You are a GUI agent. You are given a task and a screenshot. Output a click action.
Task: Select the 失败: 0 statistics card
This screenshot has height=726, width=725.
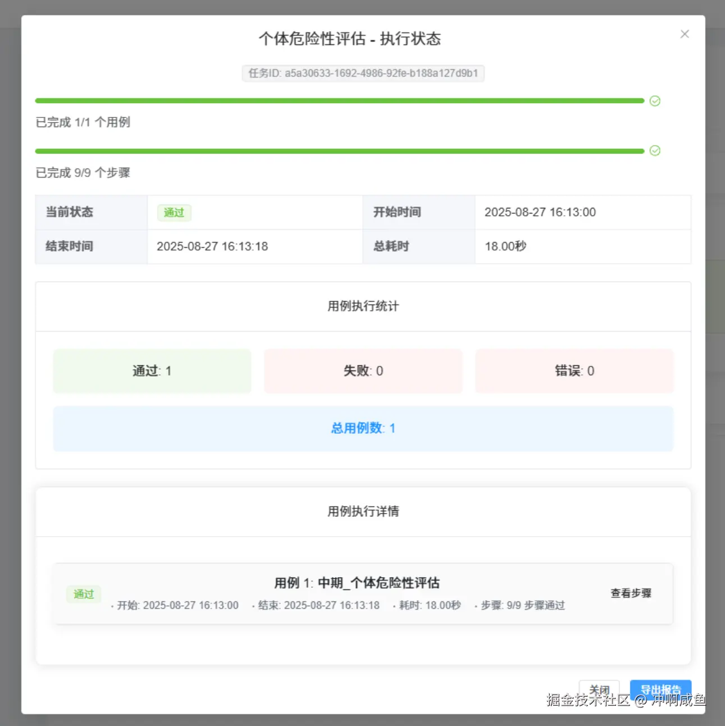coord(363,371)
